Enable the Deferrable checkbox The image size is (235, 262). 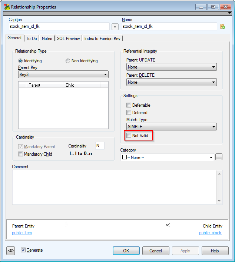129,105
